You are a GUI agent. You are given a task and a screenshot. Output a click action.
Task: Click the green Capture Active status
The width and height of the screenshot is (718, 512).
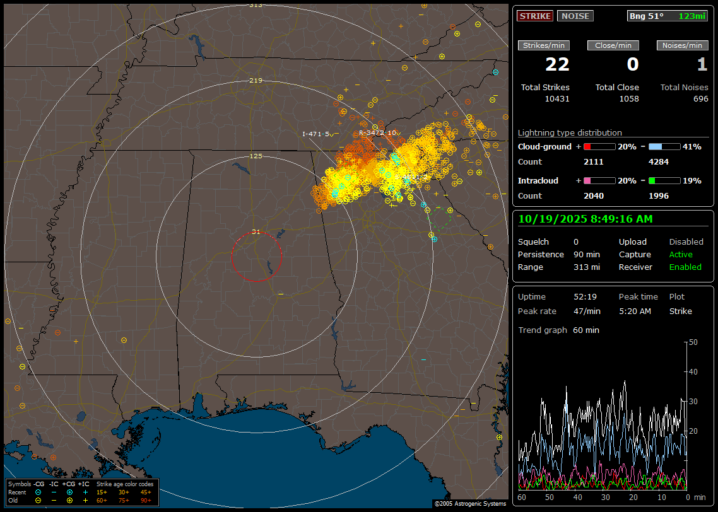[681, 254]
